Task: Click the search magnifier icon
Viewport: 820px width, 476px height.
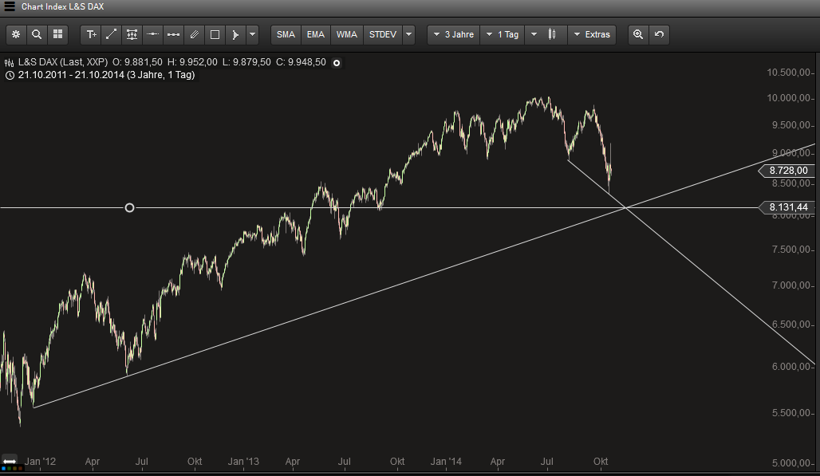Action: pyautogui.click(x=37, y=34)
